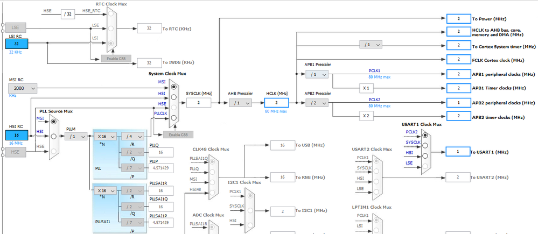Click the APB2 peripheral clocks field

[459, 103]
